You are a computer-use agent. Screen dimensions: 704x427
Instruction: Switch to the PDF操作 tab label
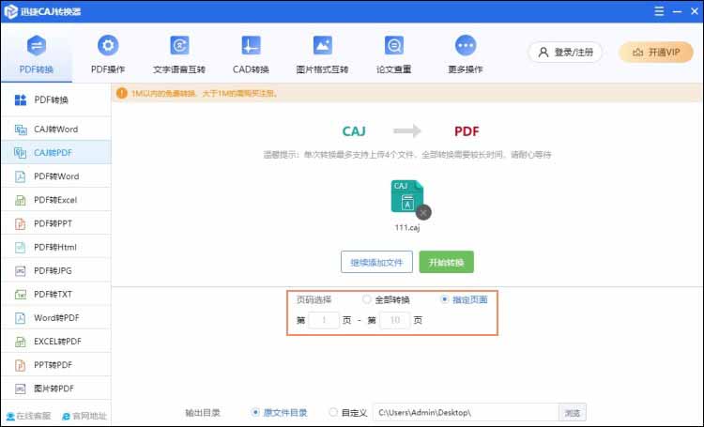pyautogui.click(x=108, y=69)
